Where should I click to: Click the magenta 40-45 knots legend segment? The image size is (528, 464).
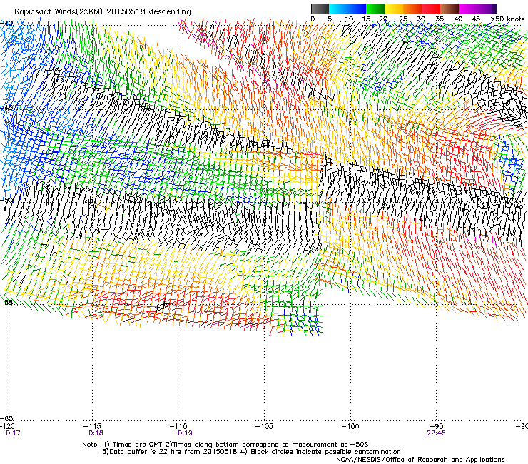pos(468,9)
